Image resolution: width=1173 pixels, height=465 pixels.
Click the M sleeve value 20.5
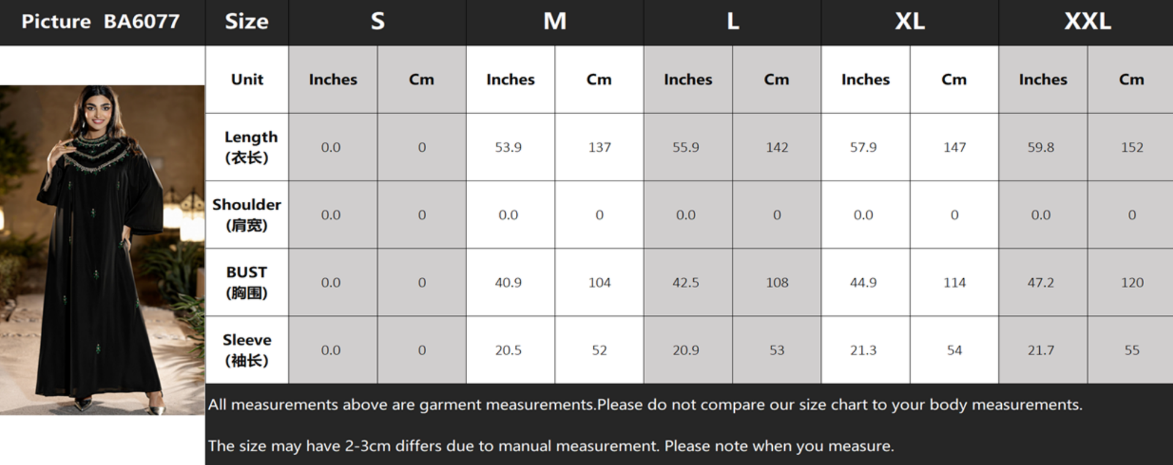[x=511, y=350]
